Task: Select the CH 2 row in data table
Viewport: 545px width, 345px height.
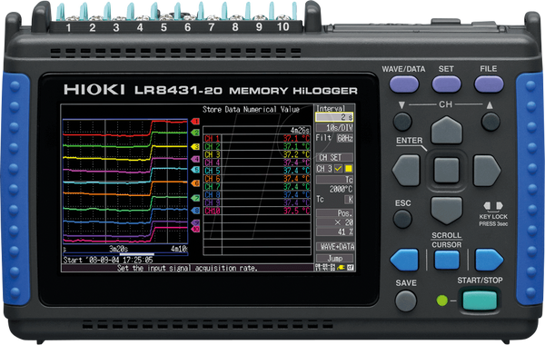Action: pyautogui.click(x=256, y=146)
